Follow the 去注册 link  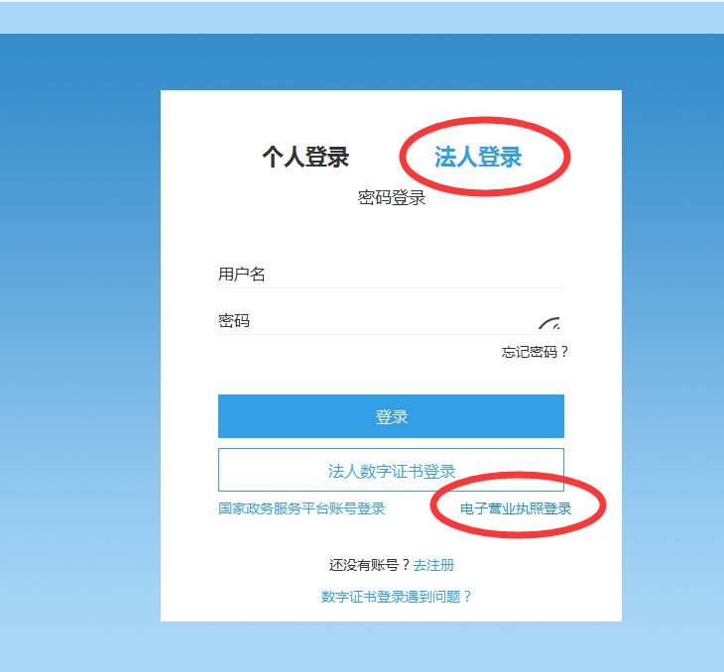(x=433, y=565)
